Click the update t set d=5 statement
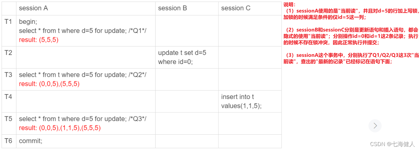The image size is (420, 150). tap(182, 57)
